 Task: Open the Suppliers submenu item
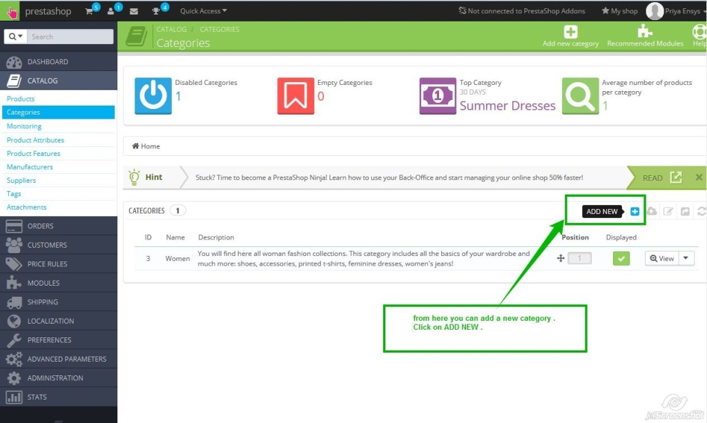click(x=21, y=180)
